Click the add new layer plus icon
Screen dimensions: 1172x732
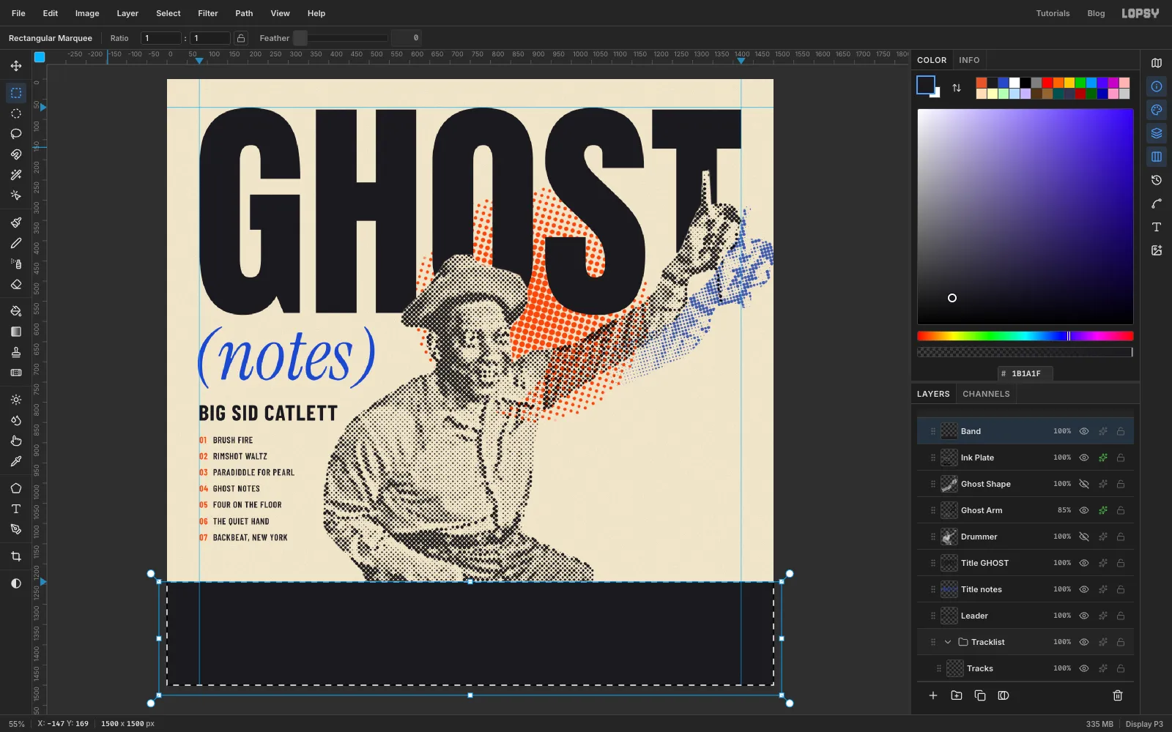(x=933, y=695)
